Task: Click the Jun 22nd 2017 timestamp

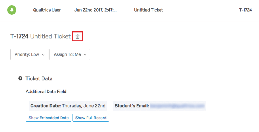Action: 96,10
